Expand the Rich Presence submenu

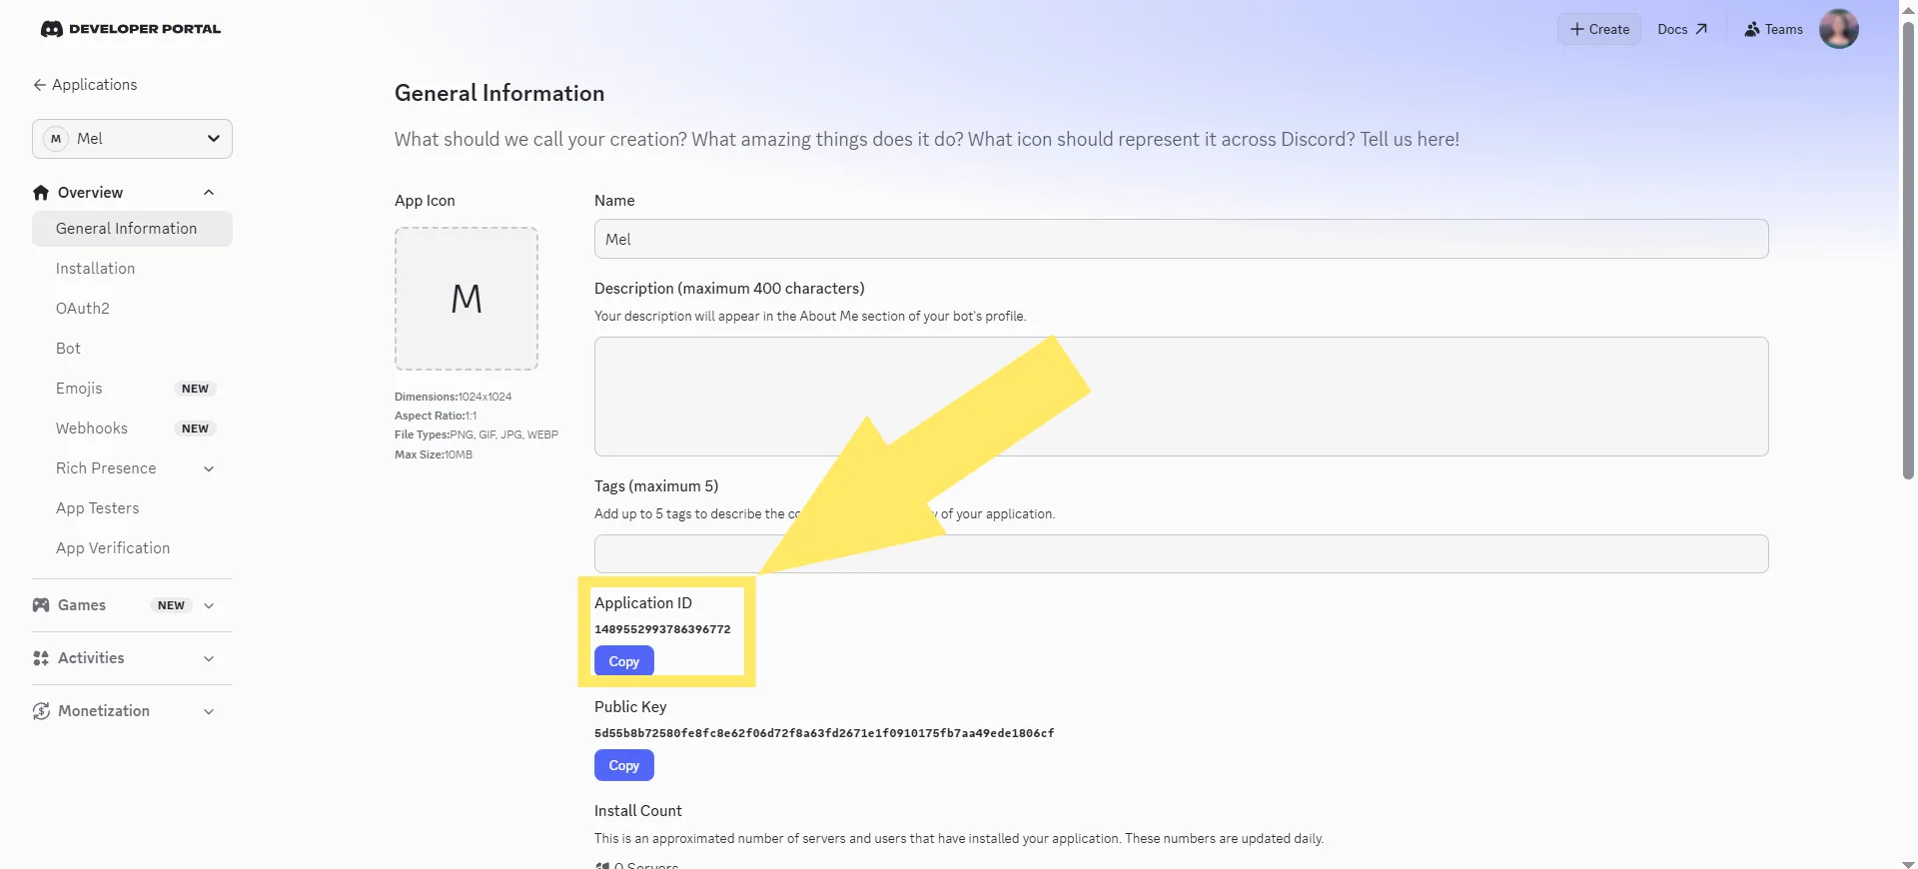click(x=209, y=468)
